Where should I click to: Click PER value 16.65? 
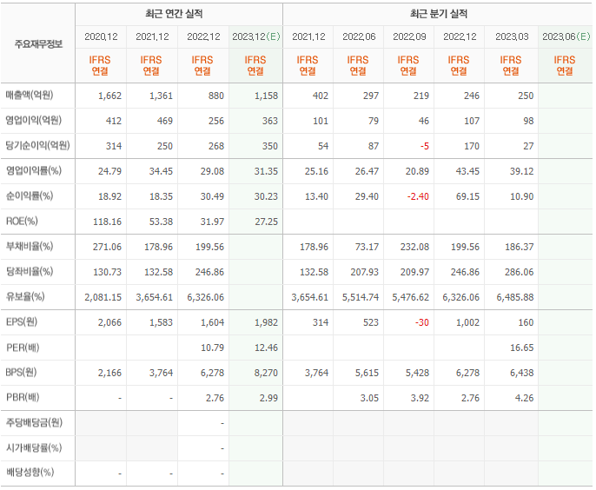522,348
